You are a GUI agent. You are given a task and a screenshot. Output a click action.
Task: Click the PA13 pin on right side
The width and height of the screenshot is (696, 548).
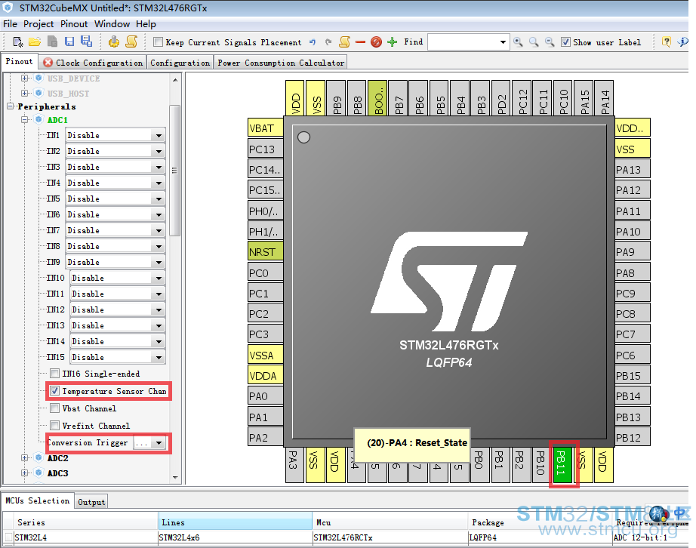pos(633,170)
